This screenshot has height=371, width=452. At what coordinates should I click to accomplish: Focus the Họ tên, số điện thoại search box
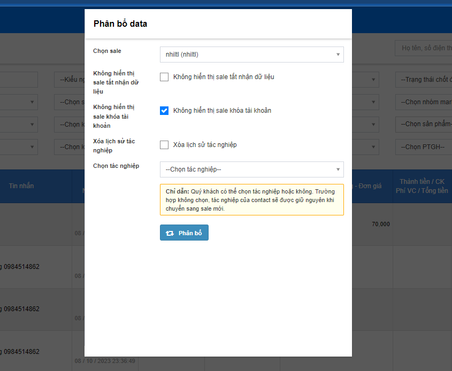(x=424, y=49)
